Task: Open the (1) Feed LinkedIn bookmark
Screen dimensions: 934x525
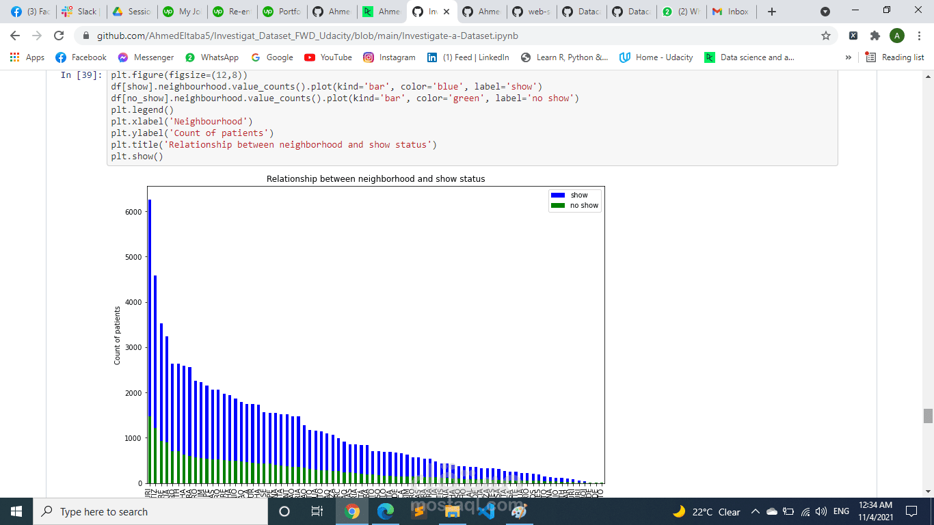Action: [x=468, y=57]
